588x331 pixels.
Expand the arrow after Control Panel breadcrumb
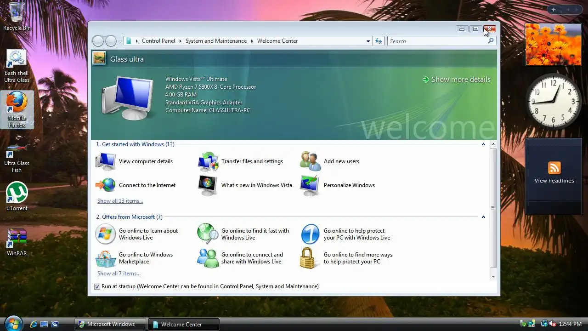(181, 41)
